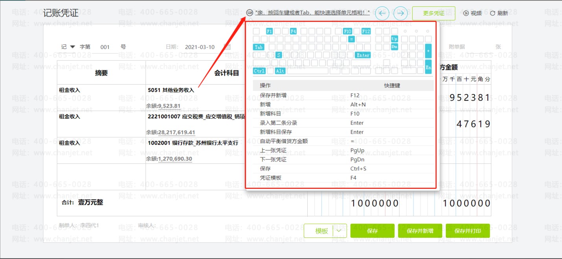Go to previous voucher with left arrow

click(x=382, y=13)
